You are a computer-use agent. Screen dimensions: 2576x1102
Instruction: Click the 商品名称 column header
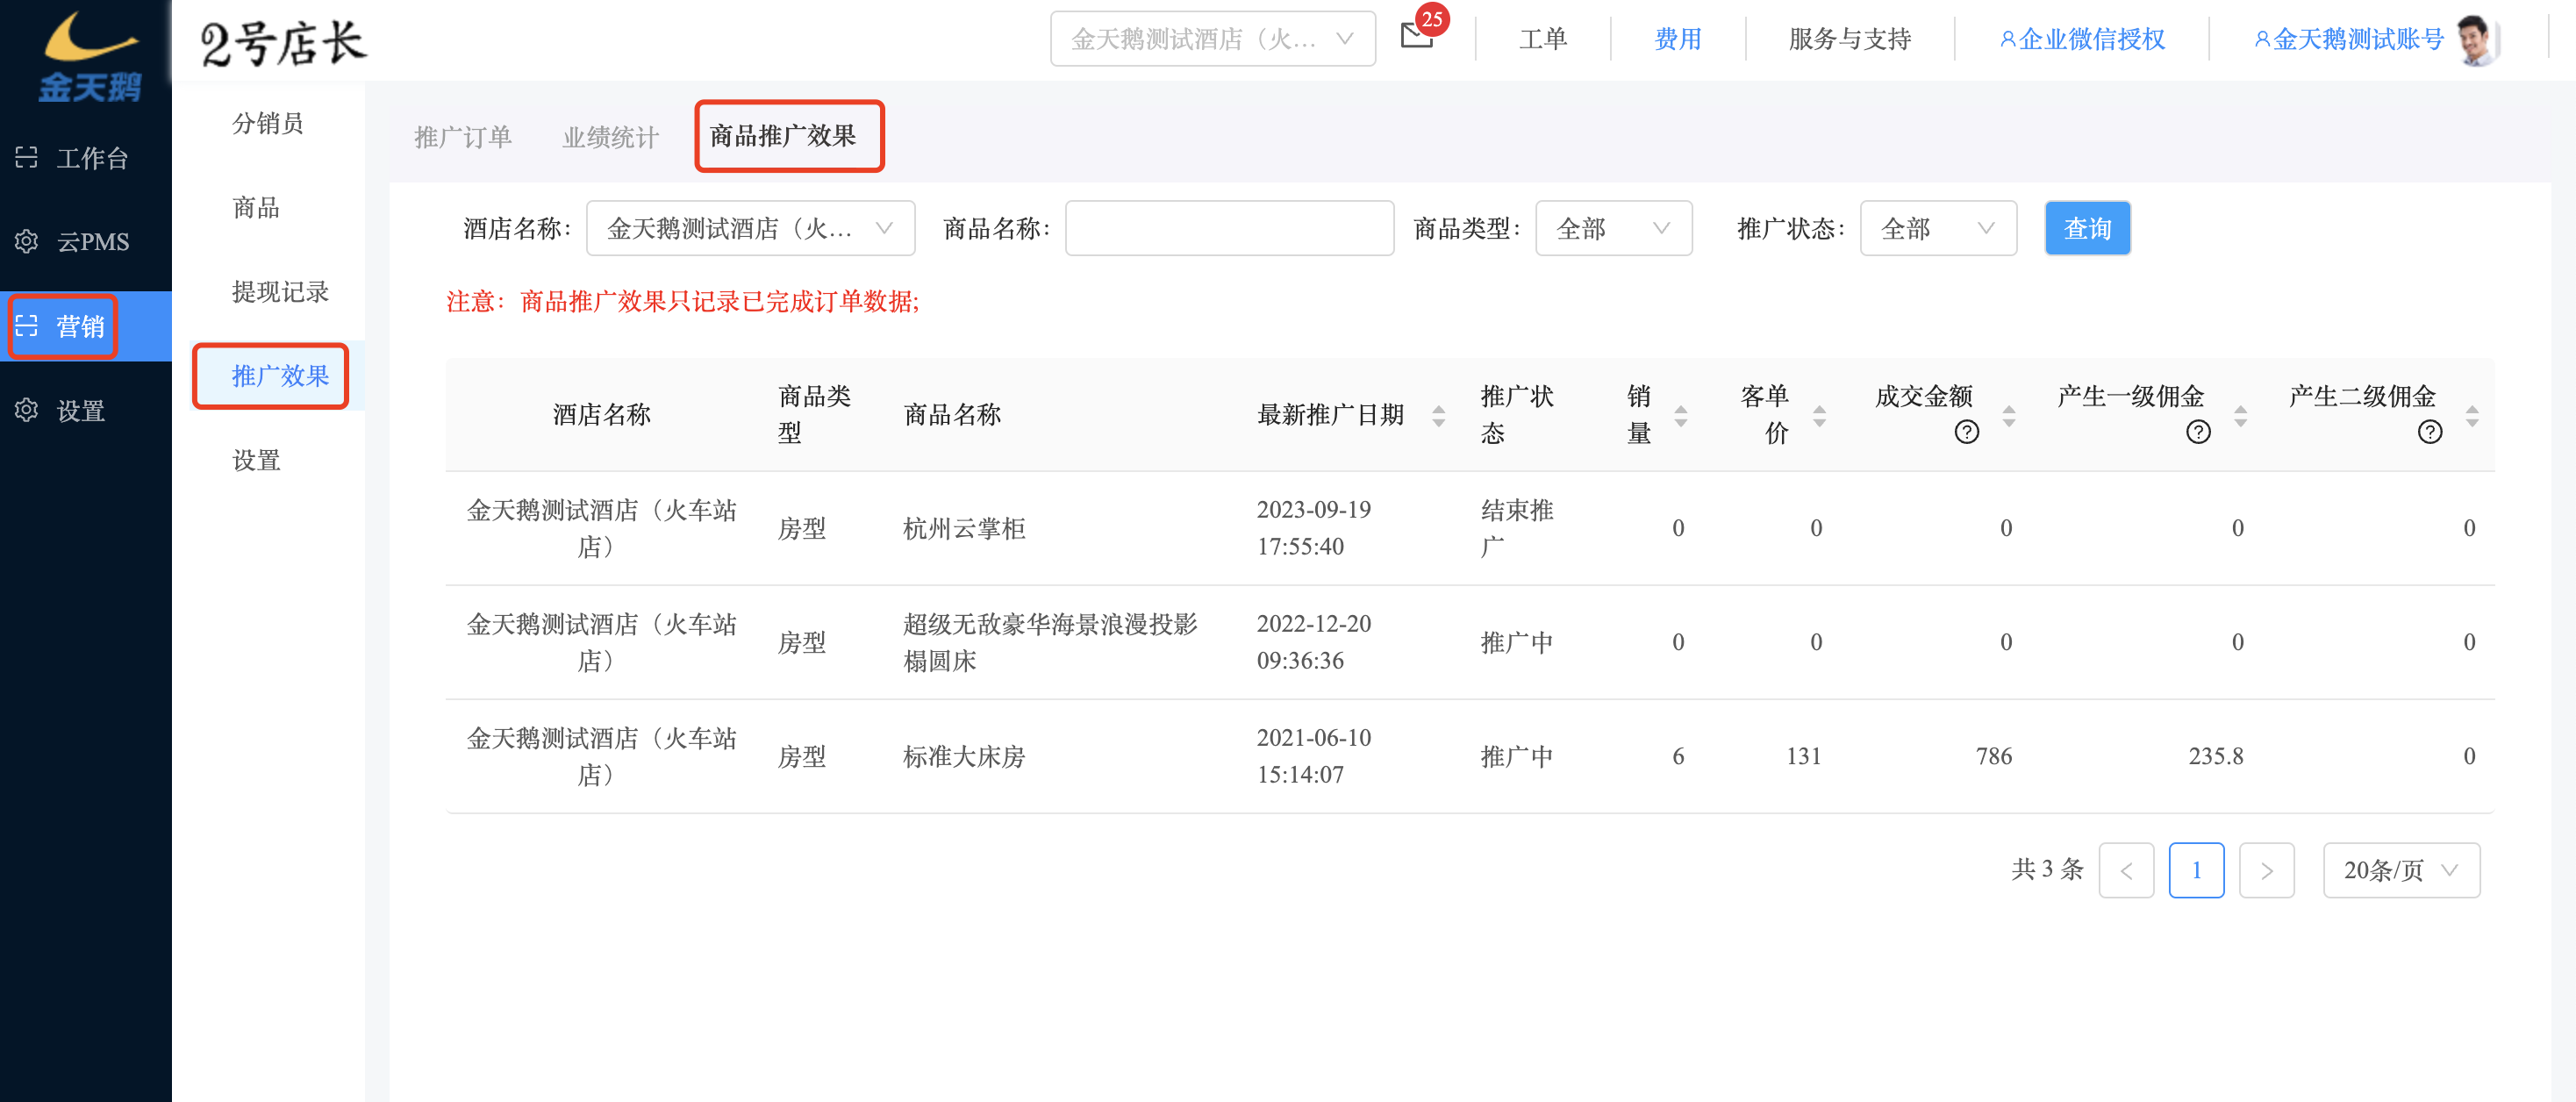(x=952, y=415)
